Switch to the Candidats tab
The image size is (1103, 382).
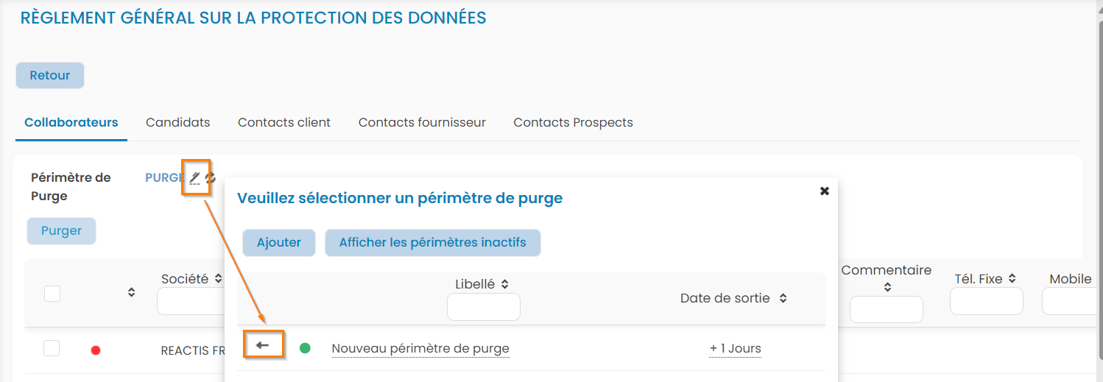(x=178, y=122)
